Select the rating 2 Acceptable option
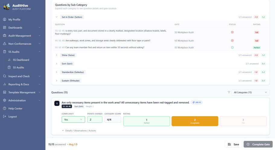 [195, 121]
